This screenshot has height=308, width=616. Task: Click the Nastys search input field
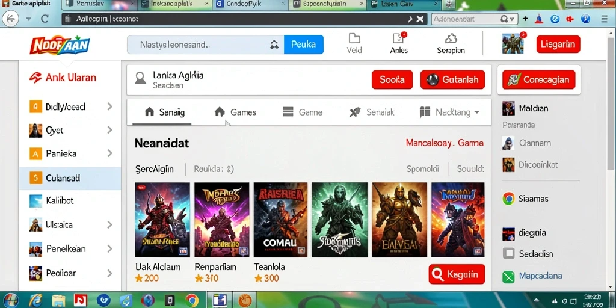[205, 45]
